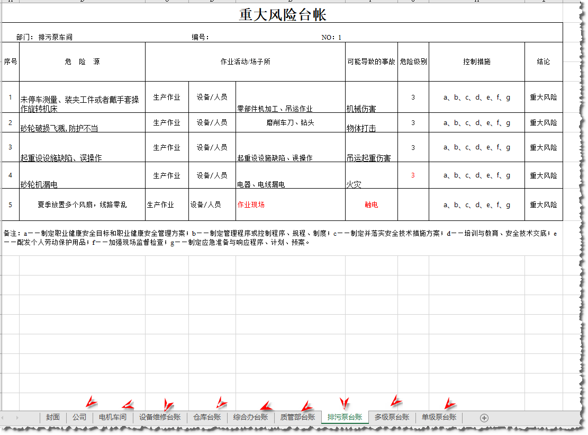Screen dimensions: 588x435
Task: Click the cell 电器、电线漏电
Action: (x=291, y=175)
